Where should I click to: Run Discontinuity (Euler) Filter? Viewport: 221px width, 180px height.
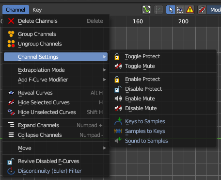pyautogui.click(x=56, y=171)
